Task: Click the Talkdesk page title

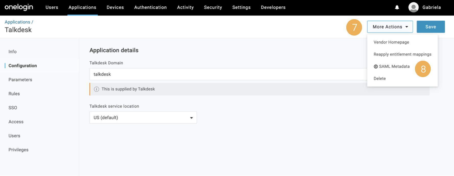Action: tap(18, 30)
